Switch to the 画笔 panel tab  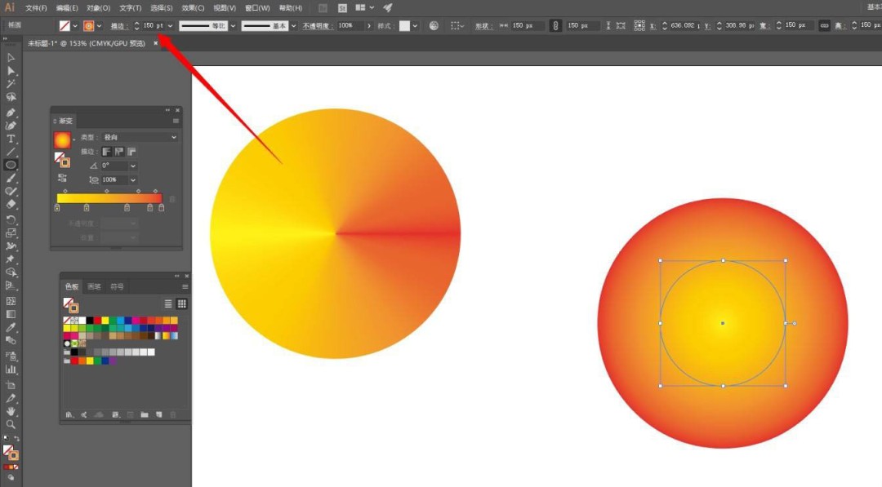95,287
